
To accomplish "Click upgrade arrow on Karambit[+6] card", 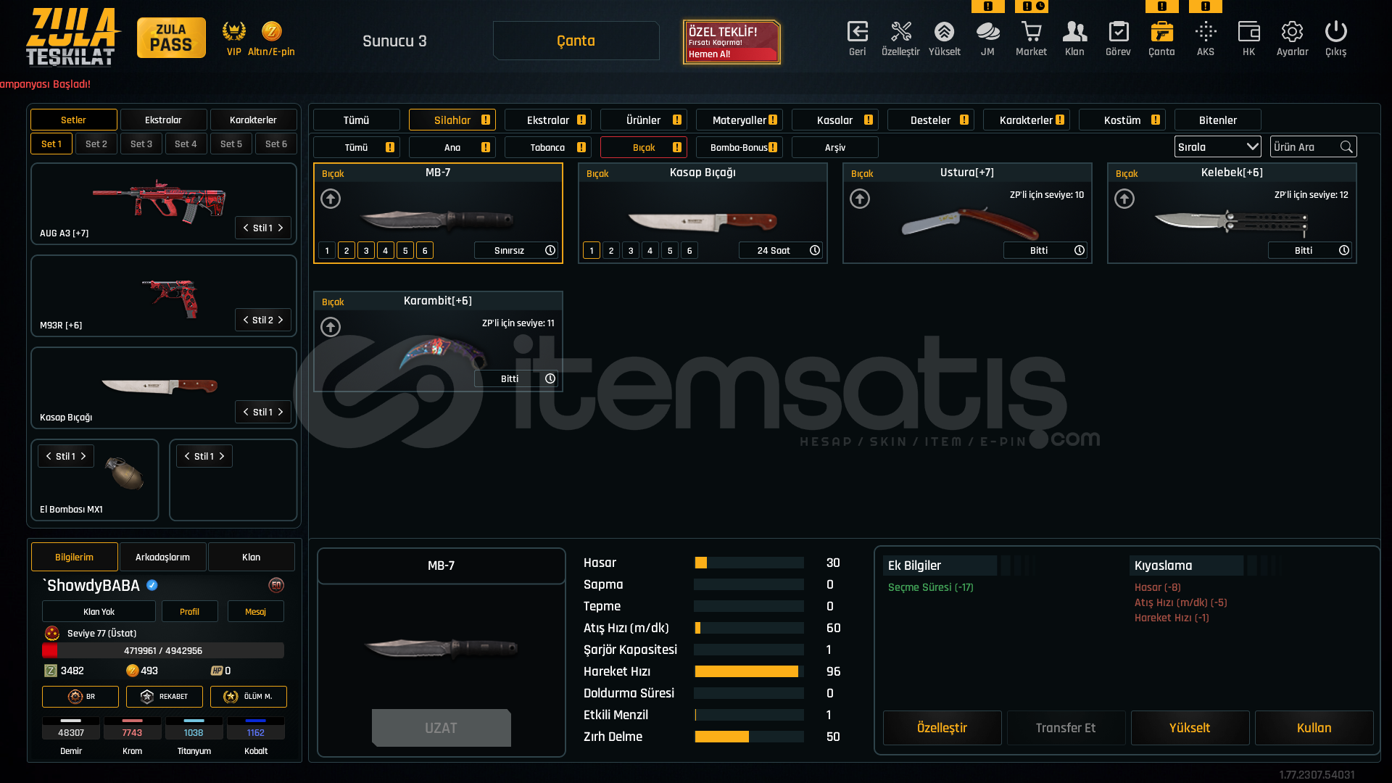I will (x=331, y=327).
